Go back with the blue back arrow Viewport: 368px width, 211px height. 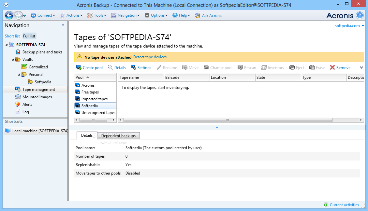9,16
